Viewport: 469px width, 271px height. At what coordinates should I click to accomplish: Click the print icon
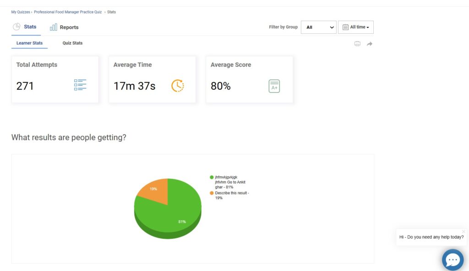click(x=357, y=43)
